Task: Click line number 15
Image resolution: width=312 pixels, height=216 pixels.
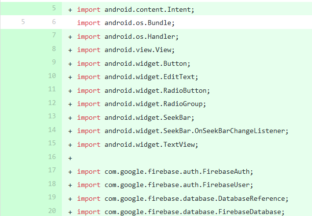Action: point(52,143)
